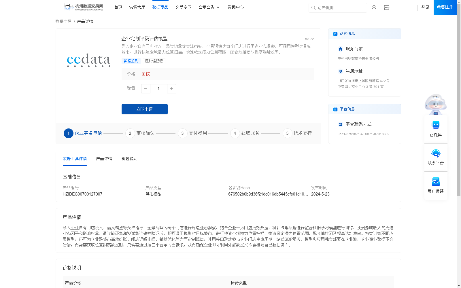The width and height of the screenshot is (461, 288).
Task: Click the scrollbar down arrow
Action: pos(459,286)
